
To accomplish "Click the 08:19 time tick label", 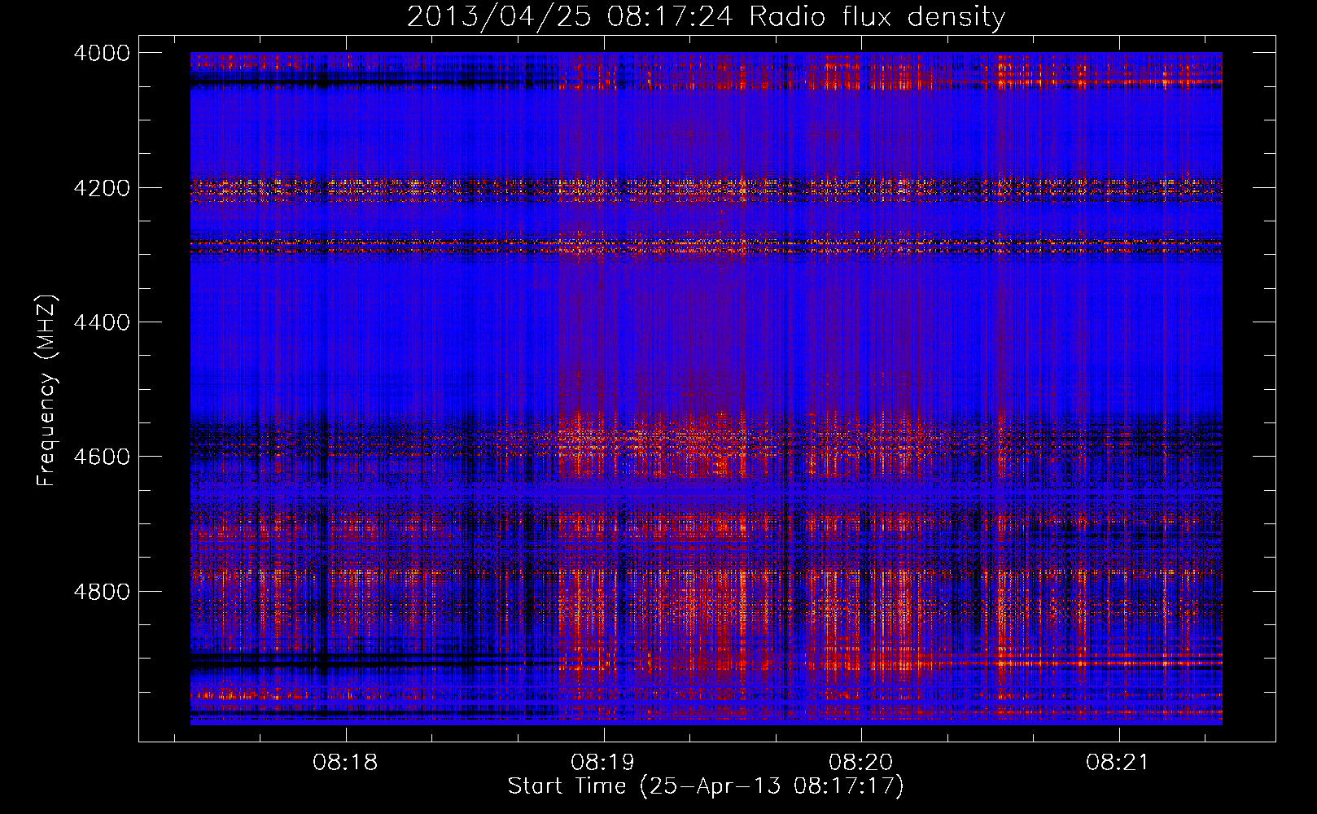I will click(603, 763).
